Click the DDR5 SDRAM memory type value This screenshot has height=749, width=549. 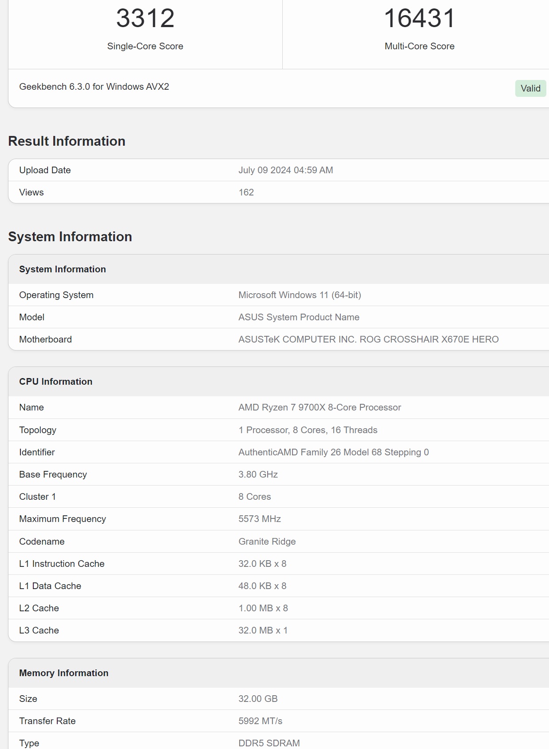tap(269, 743)
